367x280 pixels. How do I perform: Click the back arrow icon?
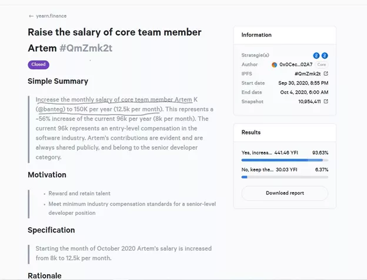tap(31, 16)
